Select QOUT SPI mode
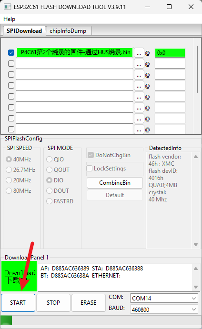The image size is (202, 329). [x=58, y=170]
